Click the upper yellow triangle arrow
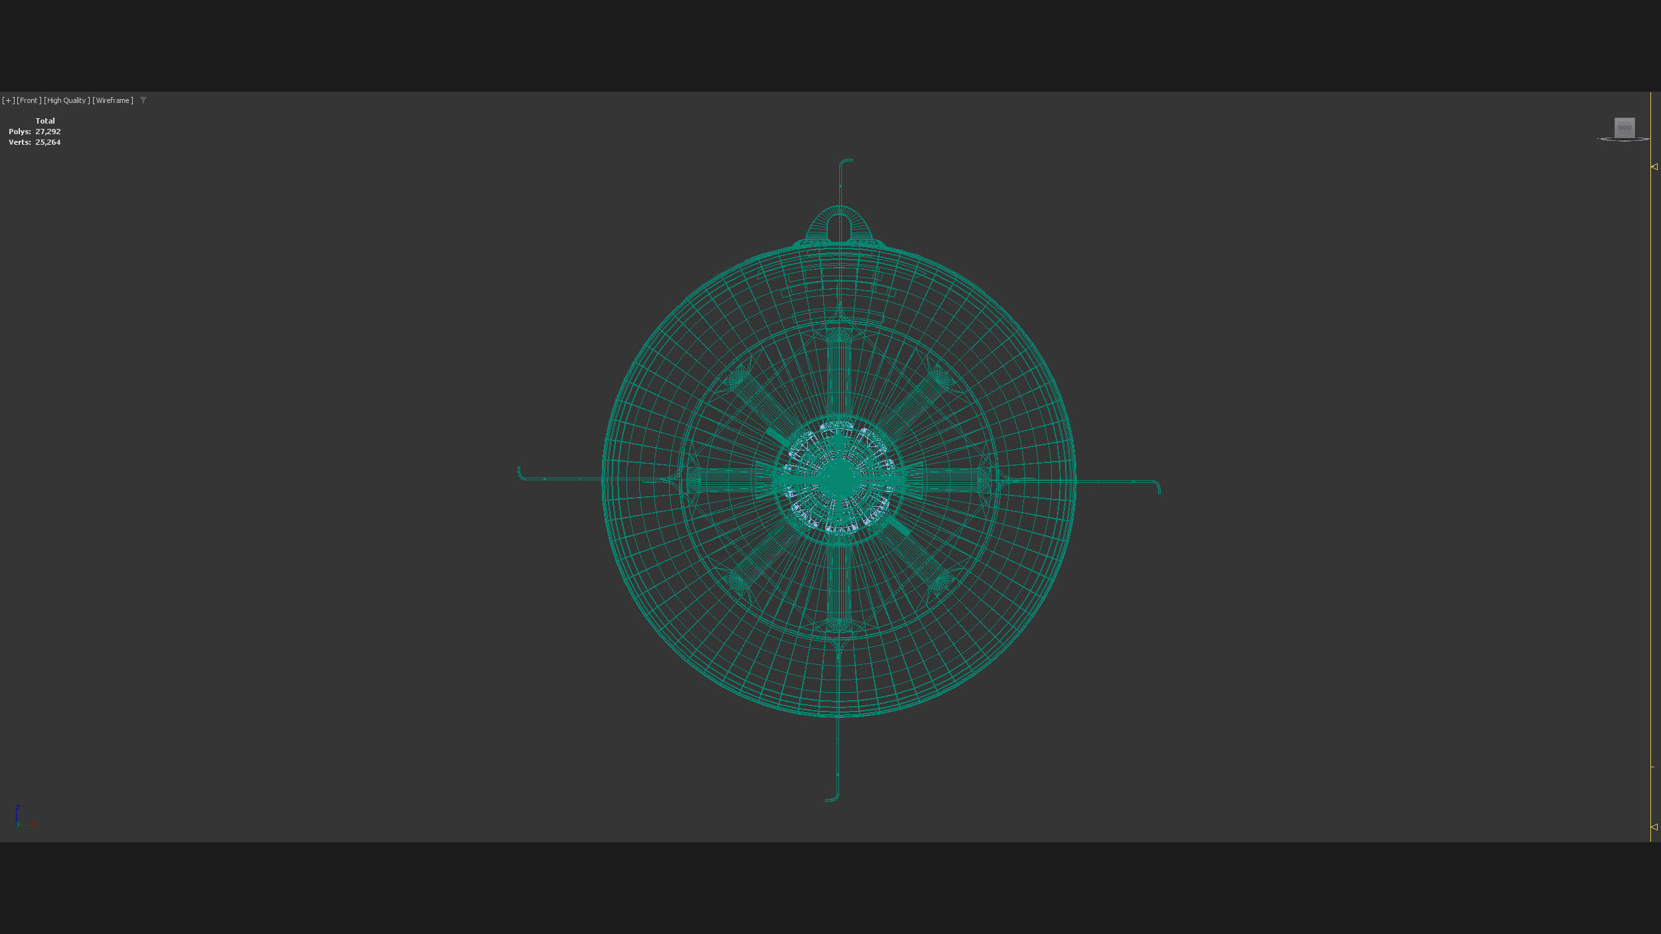1661x934 pixels. pyautogui.click(x=1654, y=167)
